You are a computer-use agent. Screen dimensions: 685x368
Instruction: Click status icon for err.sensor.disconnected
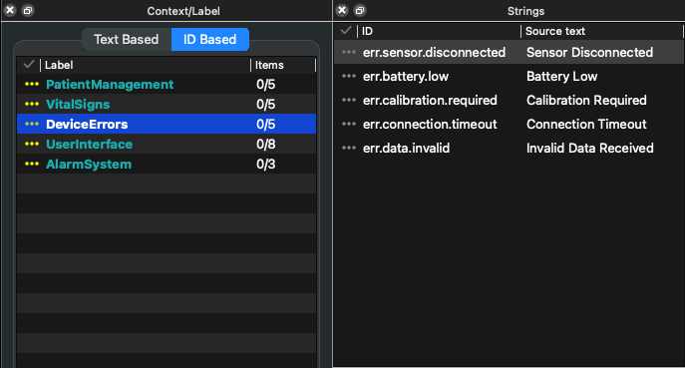[x=349, y=53]
